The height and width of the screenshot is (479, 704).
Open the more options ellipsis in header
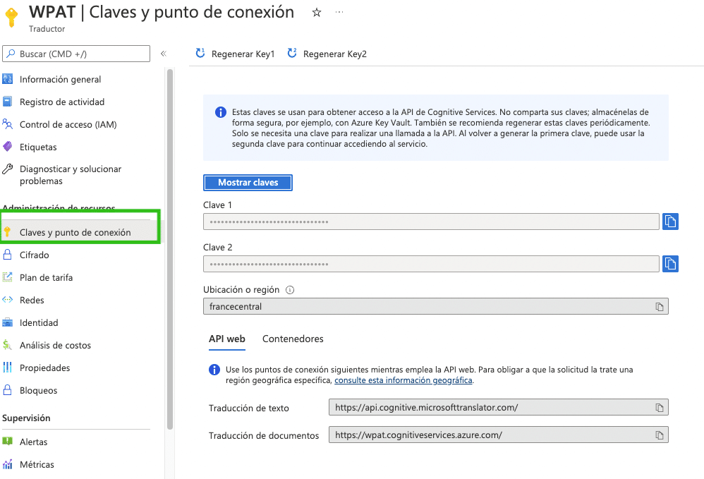pyautogui.click(x=339, y=12)
